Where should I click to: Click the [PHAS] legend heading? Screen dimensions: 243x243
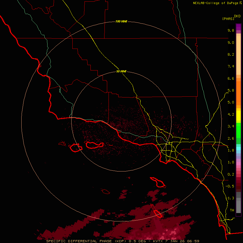pos(228,19)
